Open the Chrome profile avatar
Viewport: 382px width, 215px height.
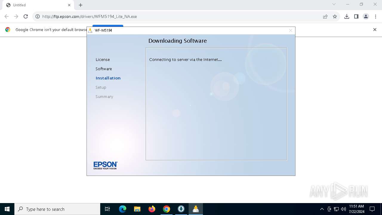pyautogui.click(x=366, y=16)
